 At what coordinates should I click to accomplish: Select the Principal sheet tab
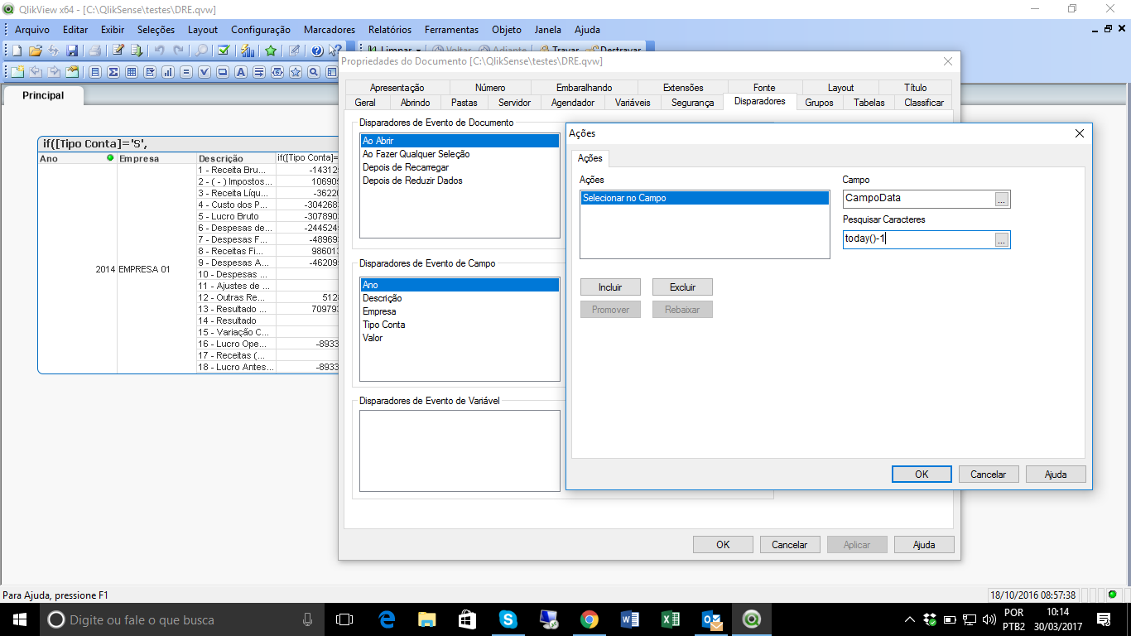coord(43,95)
